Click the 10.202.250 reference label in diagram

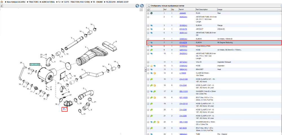35,65
